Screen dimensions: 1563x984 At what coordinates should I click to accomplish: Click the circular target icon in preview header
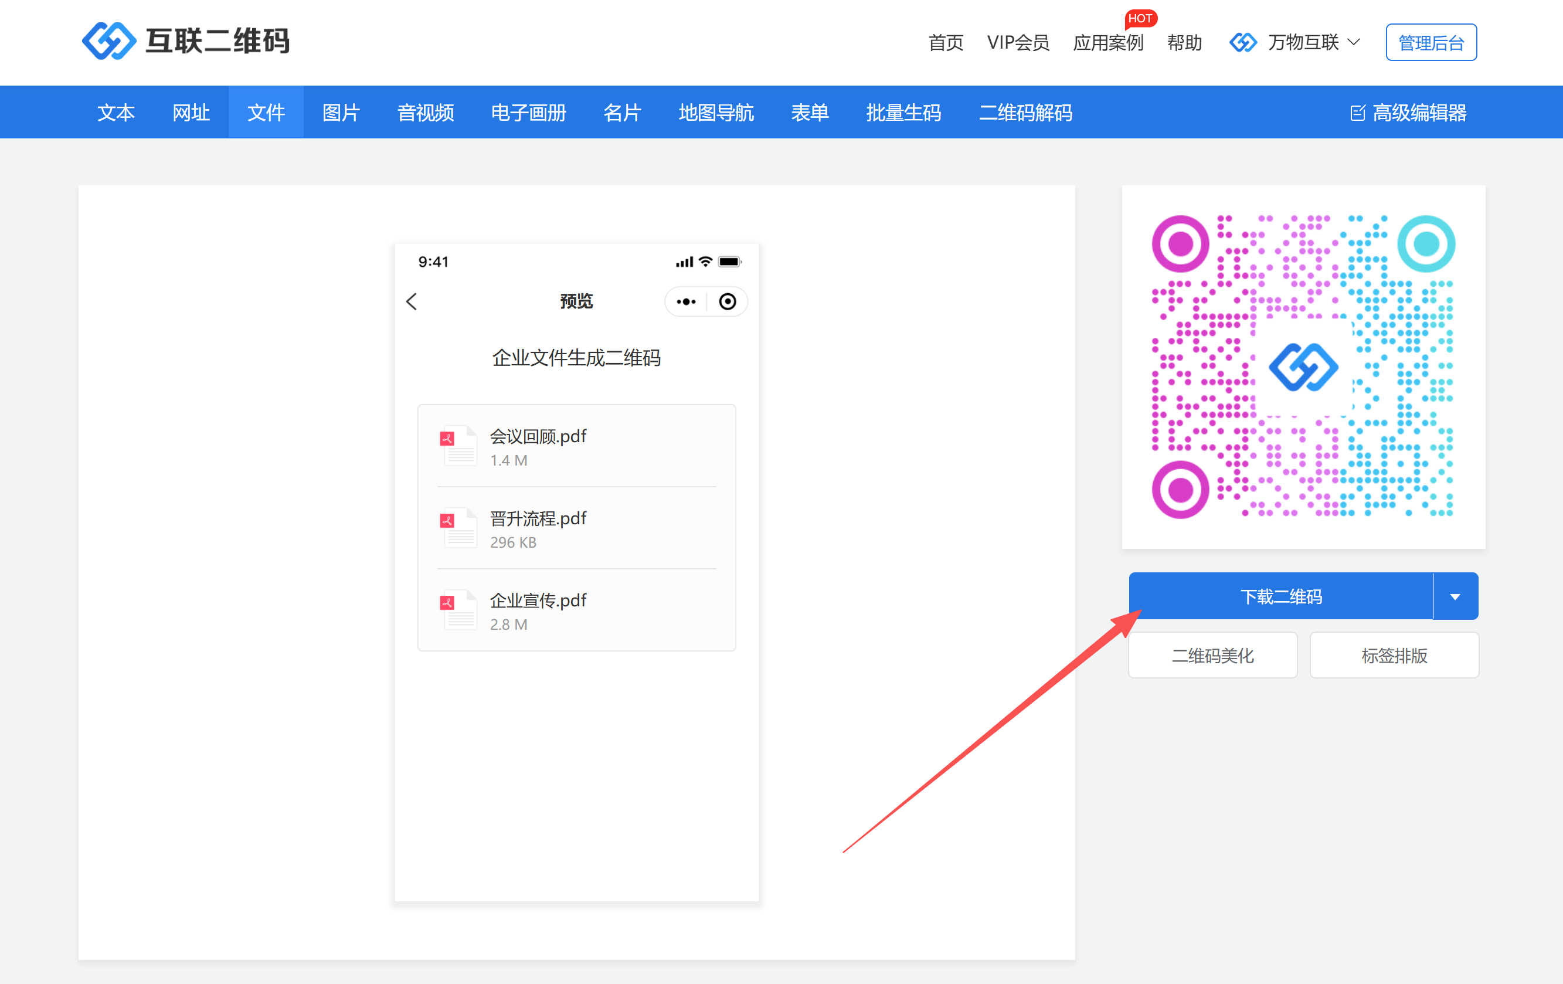coord(728,302)
